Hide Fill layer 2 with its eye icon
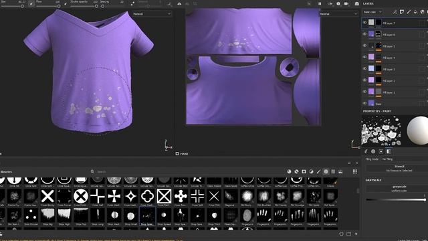Viewport: 428px width, 241px height. click(x=364, y=80)
